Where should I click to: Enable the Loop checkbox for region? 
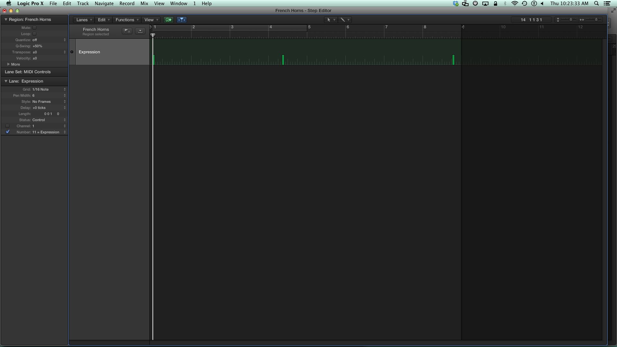click(x=34, y=34)
